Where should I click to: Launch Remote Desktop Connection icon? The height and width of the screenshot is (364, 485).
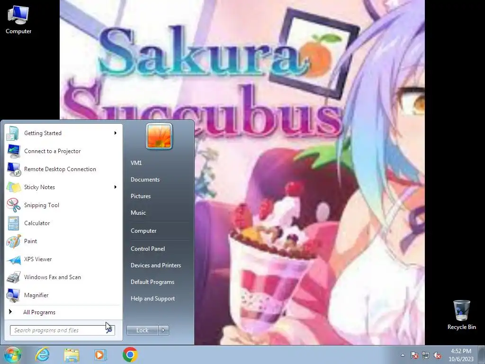click(x=14, y=169)
